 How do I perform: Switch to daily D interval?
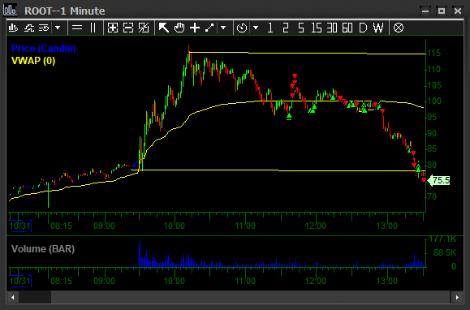pyautogui.click(x=363, y=28)
